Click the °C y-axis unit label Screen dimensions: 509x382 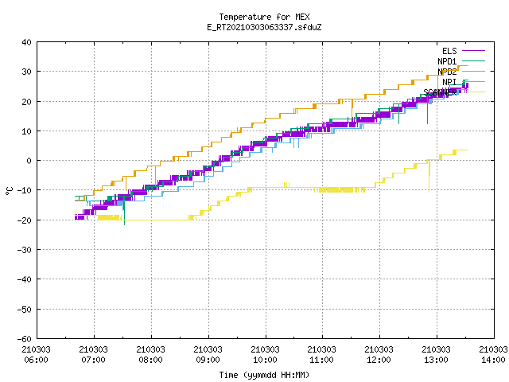[x=9, y=191]
